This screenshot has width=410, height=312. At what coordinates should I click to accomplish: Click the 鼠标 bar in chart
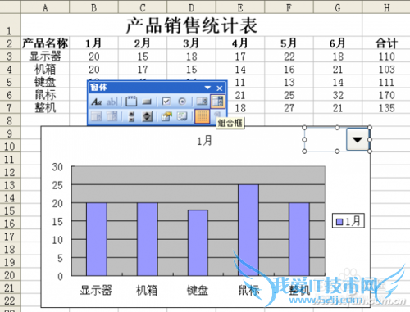coord(248,230)
